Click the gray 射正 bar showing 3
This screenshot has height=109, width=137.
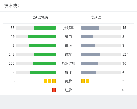[88, 46]
